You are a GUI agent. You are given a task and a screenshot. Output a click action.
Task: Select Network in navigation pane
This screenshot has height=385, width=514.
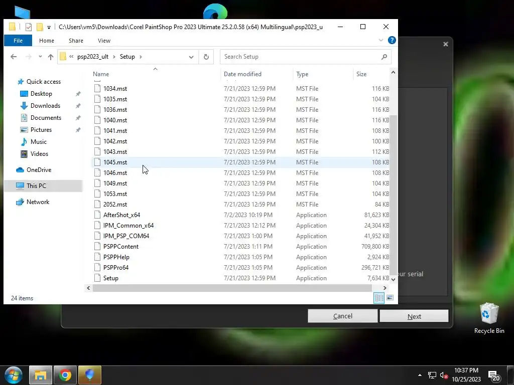tap(38, 202)
